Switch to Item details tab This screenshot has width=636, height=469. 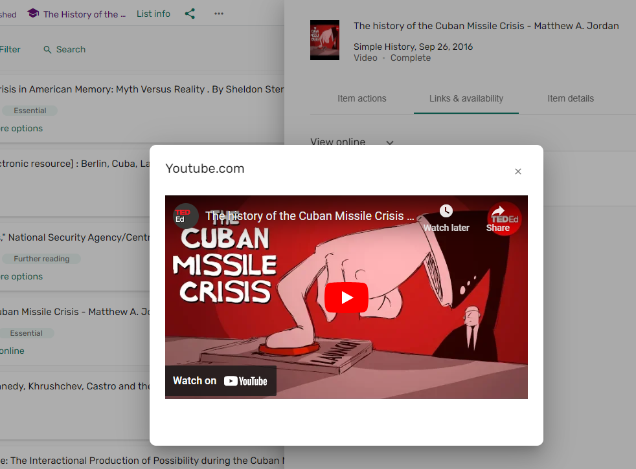pos(571,98)
